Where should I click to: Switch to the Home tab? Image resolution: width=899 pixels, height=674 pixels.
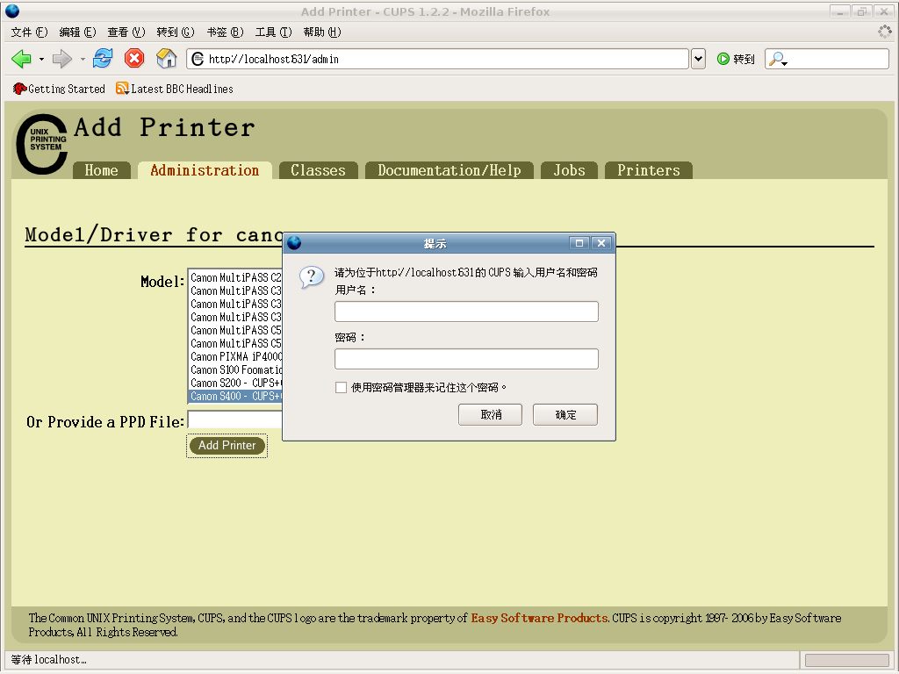coord(102,170)
